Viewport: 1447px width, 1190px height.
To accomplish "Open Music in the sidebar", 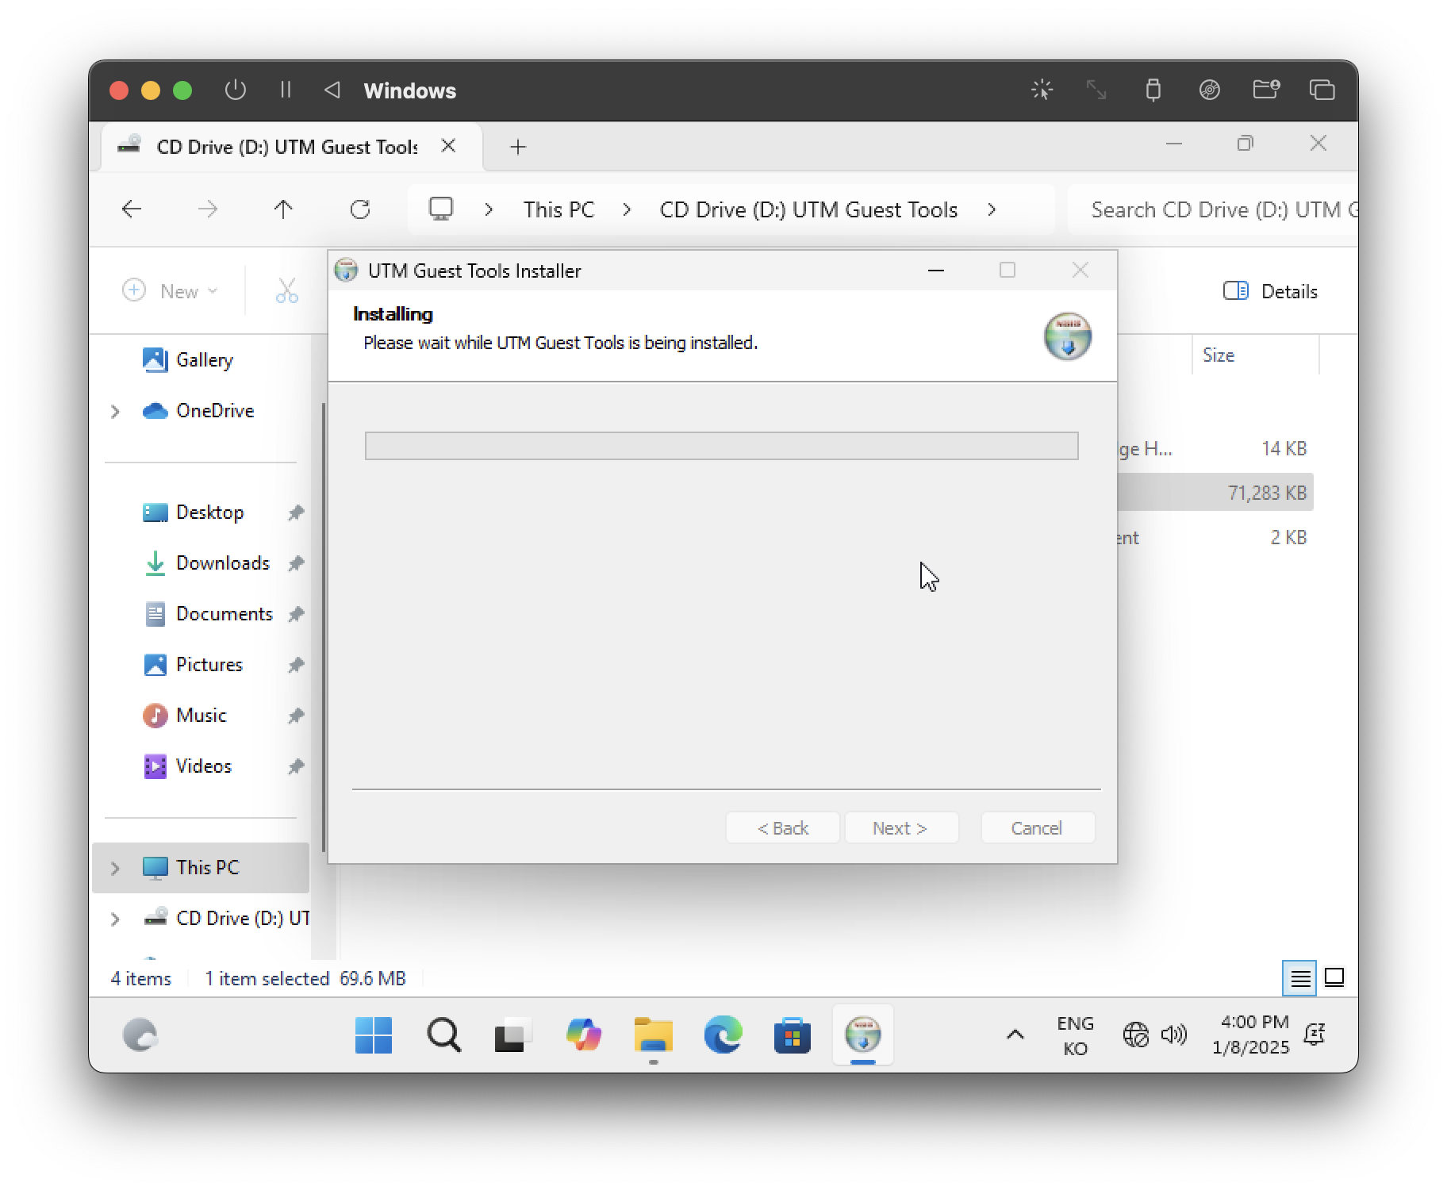I will click(186, 716).
